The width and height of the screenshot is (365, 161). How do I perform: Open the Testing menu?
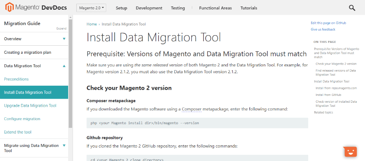(x=178, y=8)
